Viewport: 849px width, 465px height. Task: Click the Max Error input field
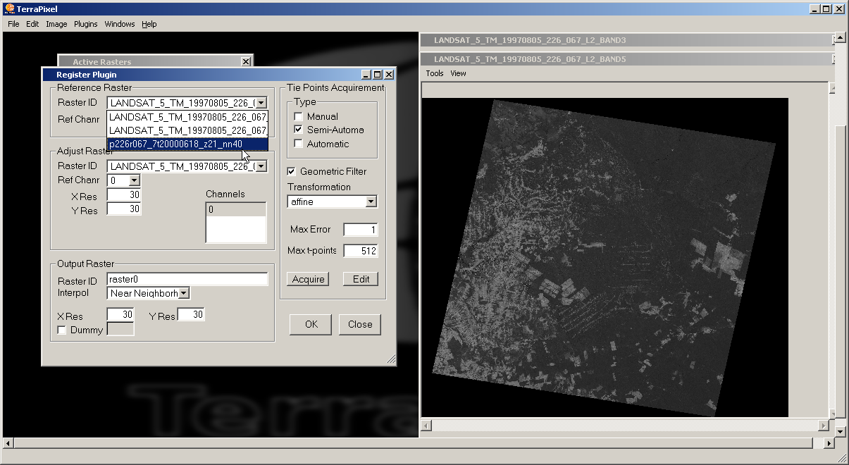point(361,230)
